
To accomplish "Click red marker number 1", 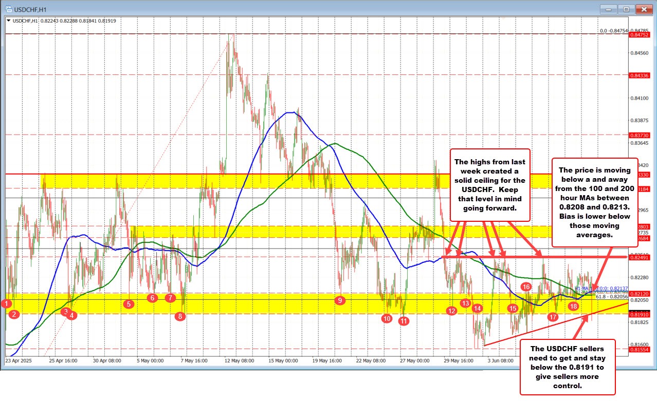I will point(6,303).
